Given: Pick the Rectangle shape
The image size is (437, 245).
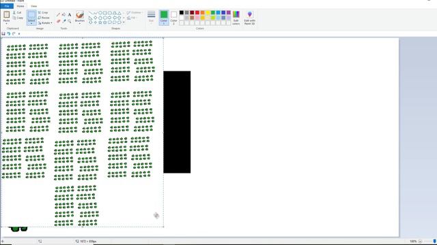Looking at the screenshot, I should (104, 13).
